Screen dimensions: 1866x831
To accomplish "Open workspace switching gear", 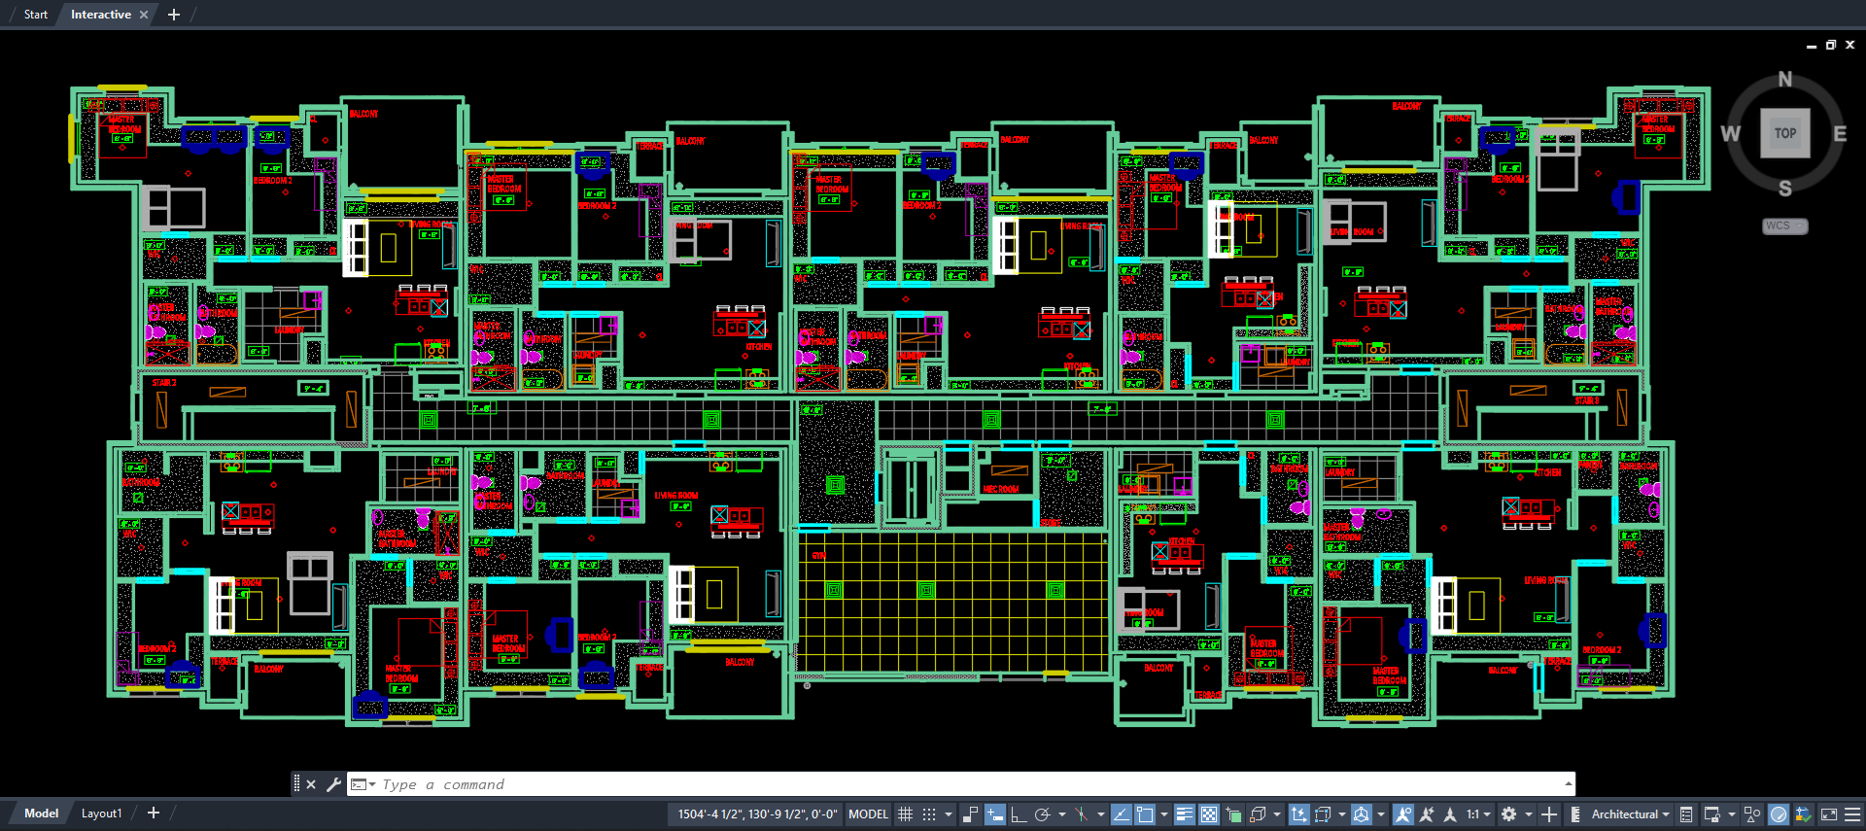I will [x=1508, y=814].
